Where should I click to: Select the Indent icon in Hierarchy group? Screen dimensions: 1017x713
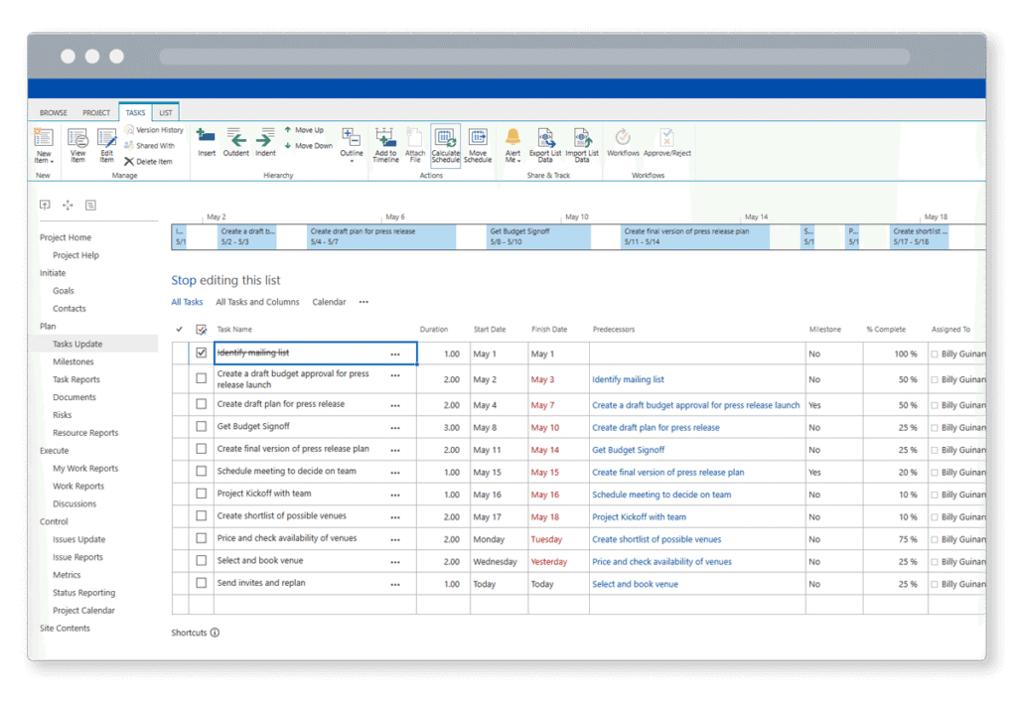tap(265, 143)
